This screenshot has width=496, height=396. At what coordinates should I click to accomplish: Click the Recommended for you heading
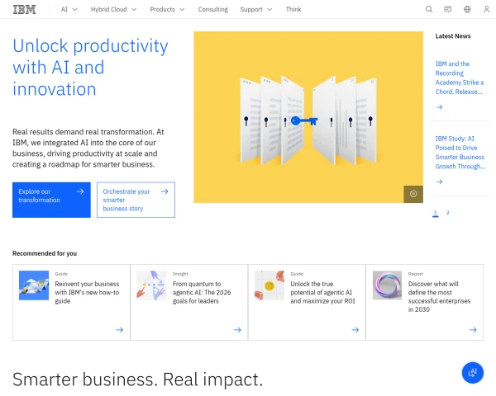(x=45, y=253)
